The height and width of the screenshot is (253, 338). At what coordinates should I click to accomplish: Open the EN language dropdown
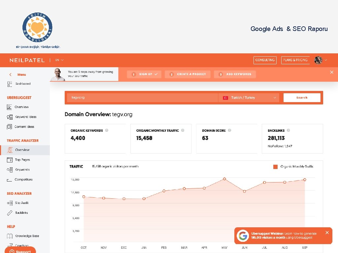[59, 60]
